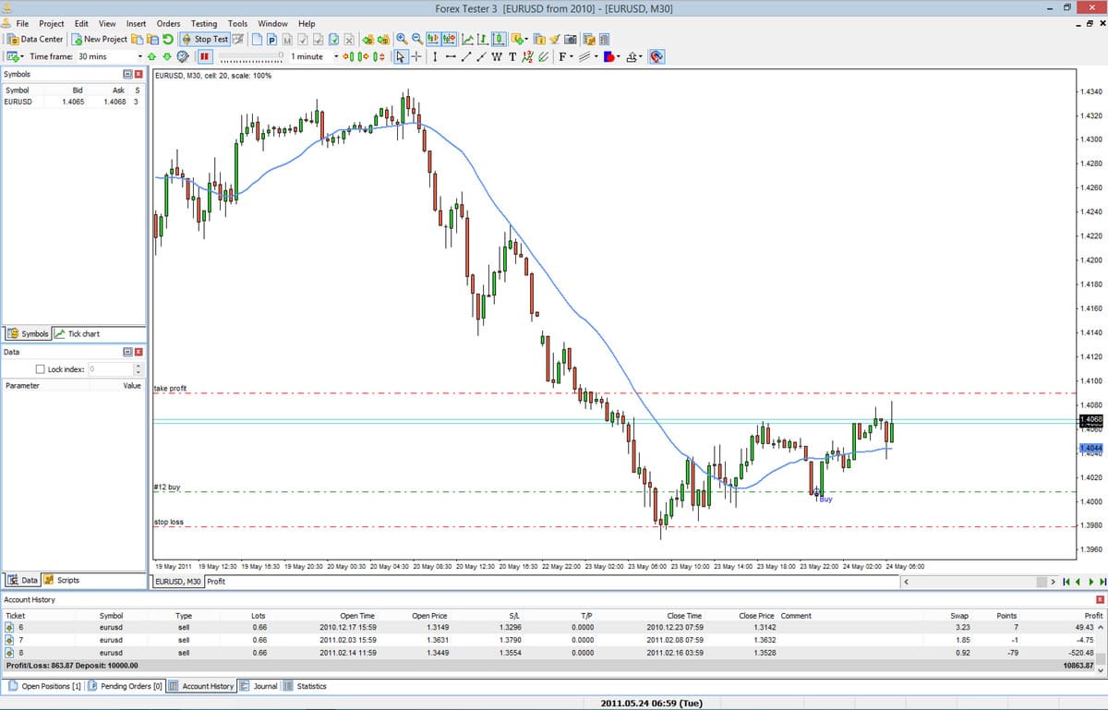Image resolution: width=1108 pixels, height=710 pixels.
Task: Select the vertical line drawing tool
Action: point(435,56)
